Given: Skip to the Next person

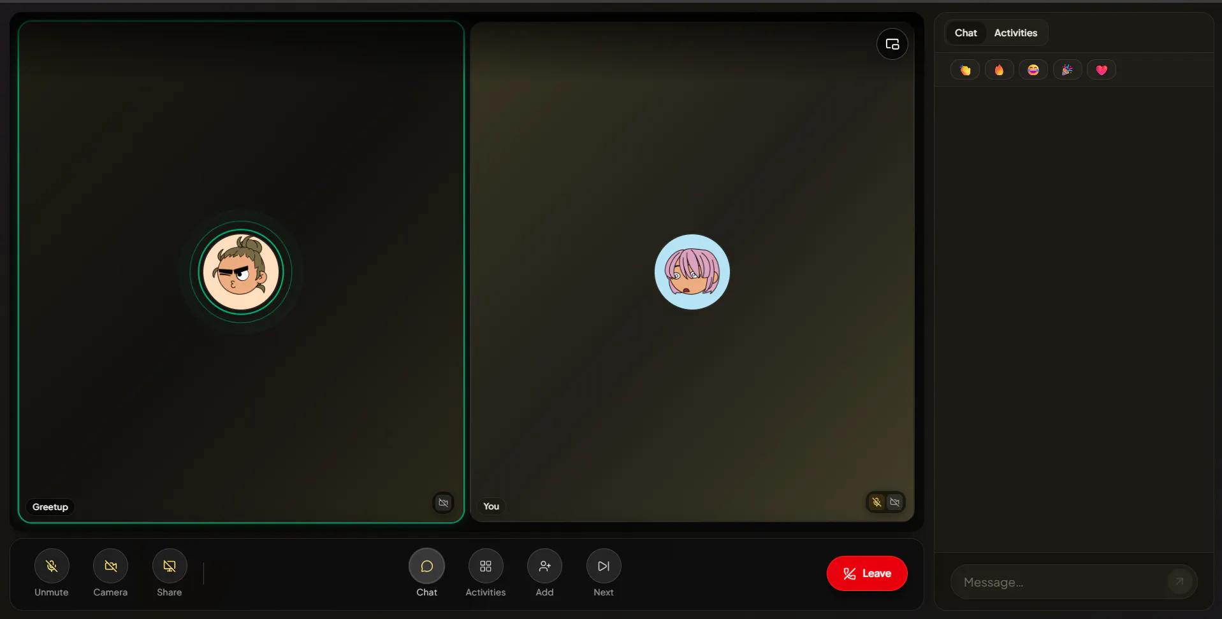Looking at the screenshot, I should point(604,566).
